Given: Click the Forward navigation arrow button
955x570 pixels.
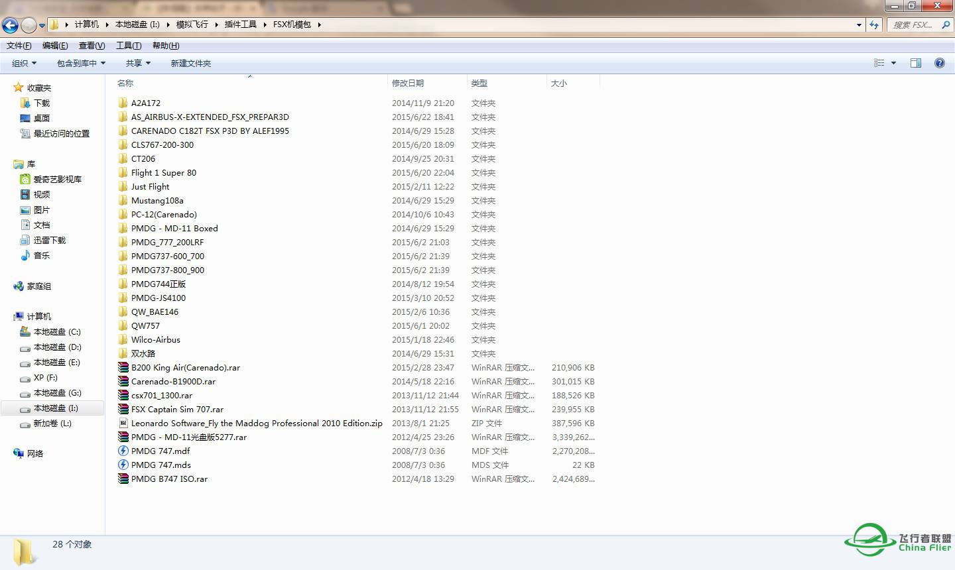Looking at the screenshot, I should [x=29, y=25].
